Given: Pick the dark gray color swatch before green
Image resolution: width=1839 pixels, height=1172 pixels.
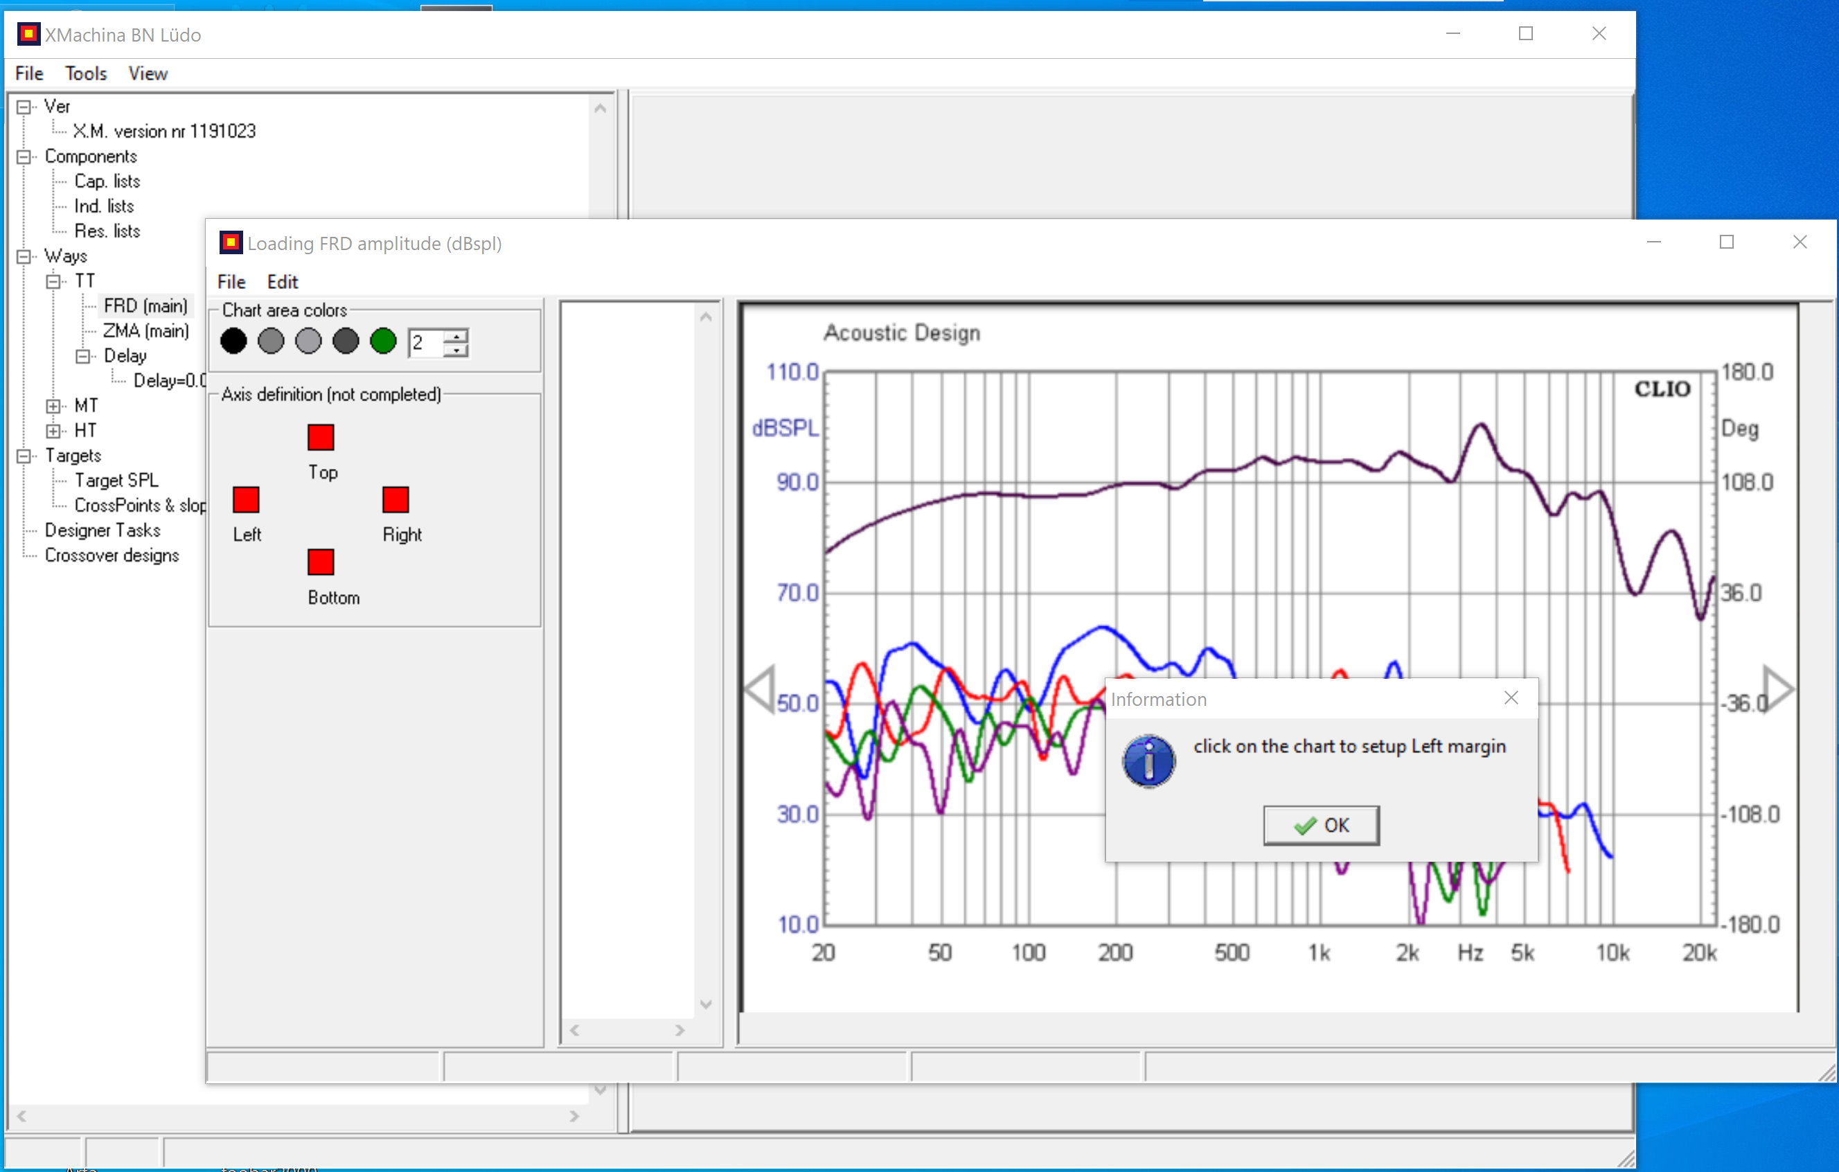Looking at the screenshot, I should pyautogui.click(x=346, y=341).
